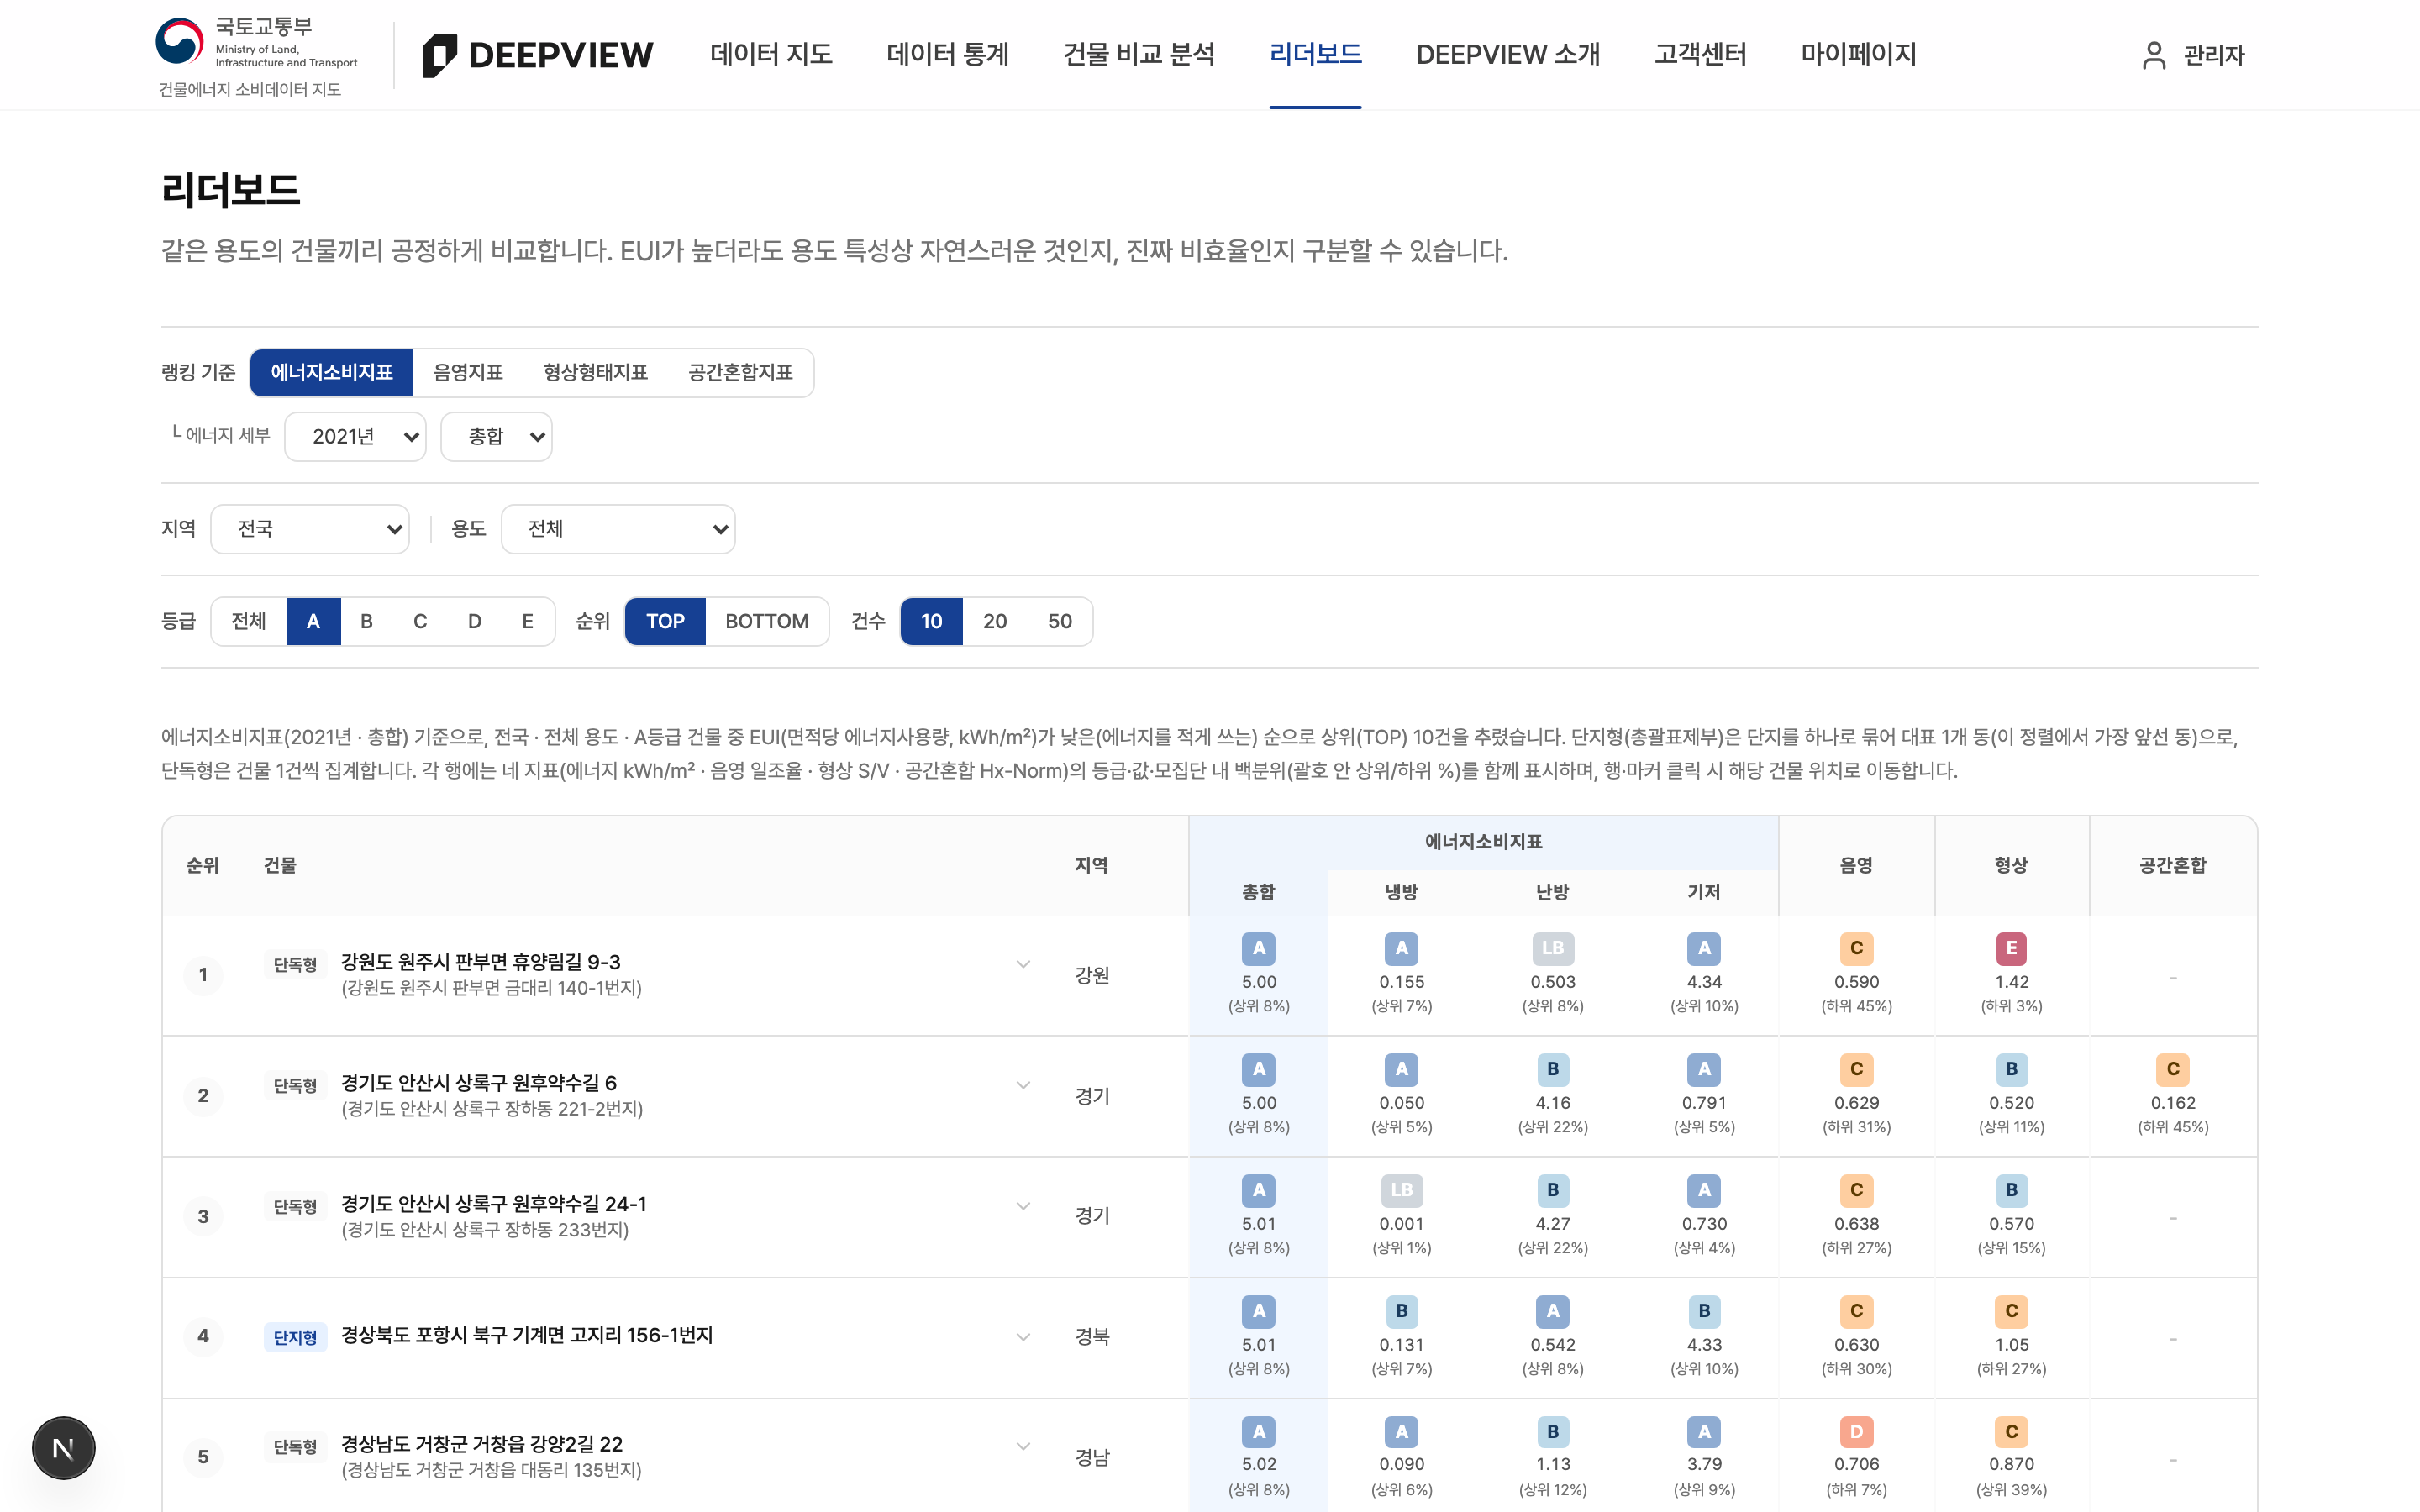This screenshot has height=1512, width=2420.
Task: Click the 냉방 column header
Action: (x=1401, y=892)
